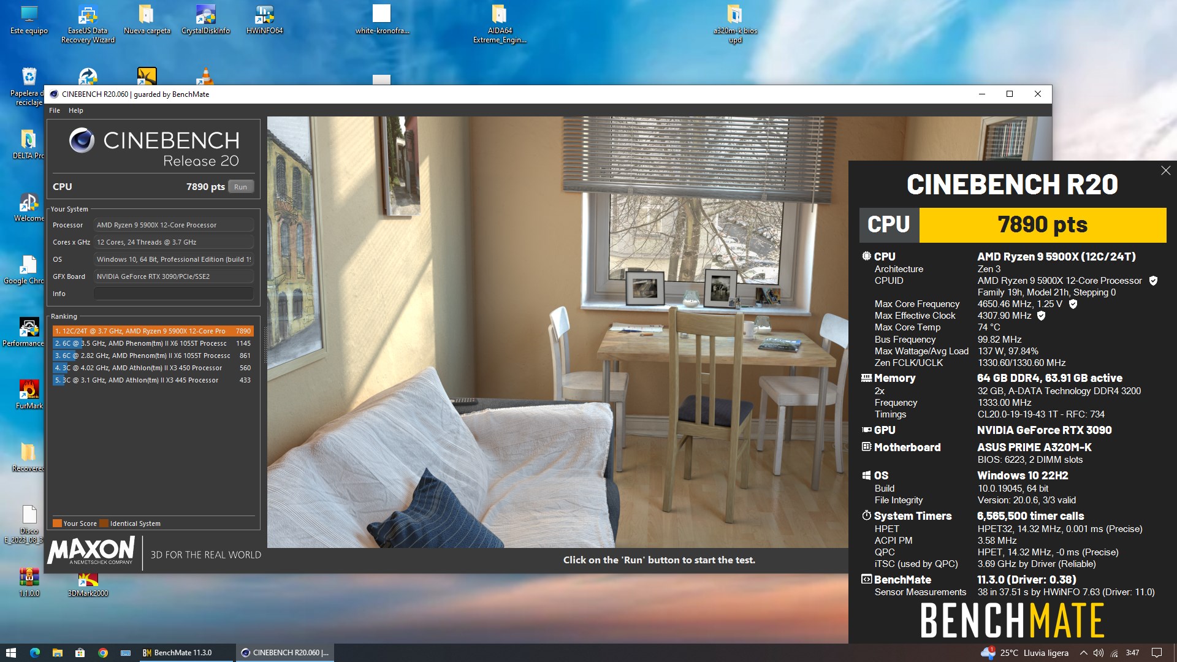Click the taskbar clock 3:47
Screen dimensions: 1177x662
coord(1132,653)
